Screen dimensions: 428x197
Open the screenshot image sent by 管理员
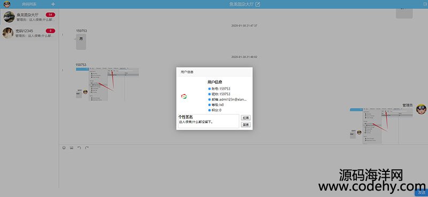click(381, 125)
